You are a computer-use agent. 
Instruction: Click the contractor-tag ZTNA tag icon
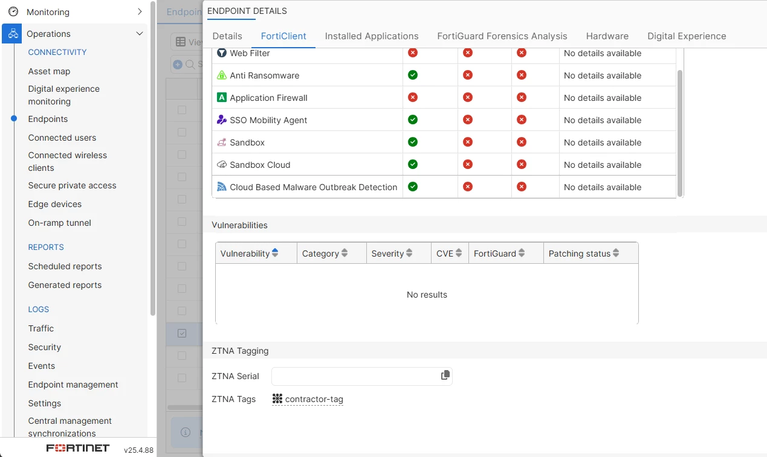coord(277,399)
